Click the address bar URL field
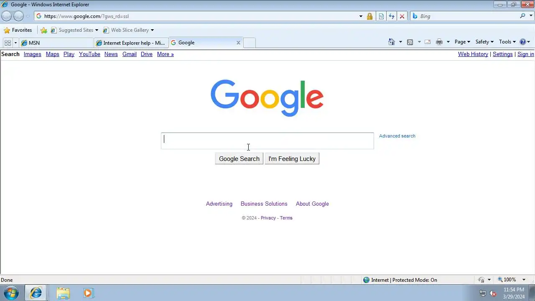535x301 pixels. tap(196, 16)
